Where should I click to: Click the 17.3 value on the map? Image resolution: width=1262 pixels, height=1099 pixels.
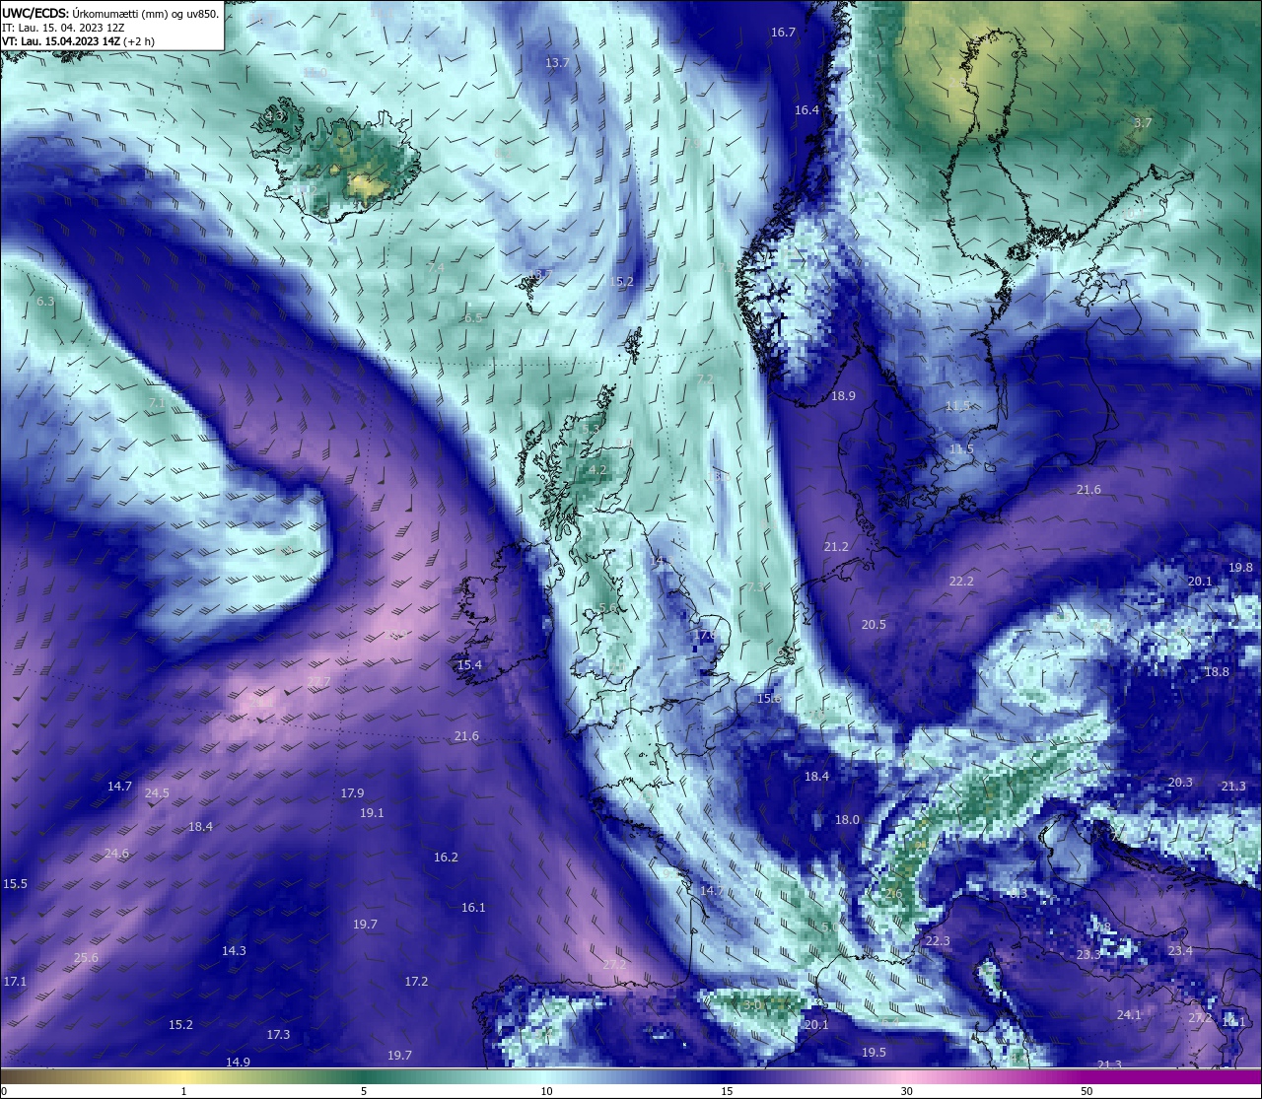point(278,1035)
